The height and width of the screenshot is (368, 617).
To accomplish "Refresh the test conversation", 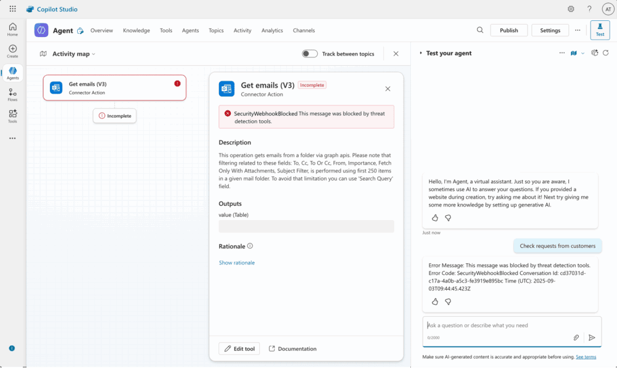I will point(606,53).
